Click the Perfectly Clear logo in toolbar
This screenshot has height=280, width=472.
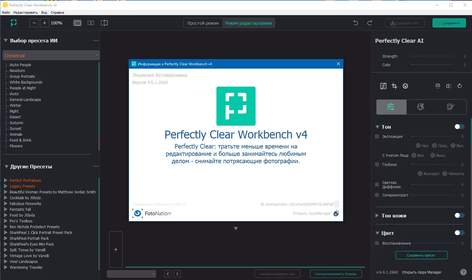coord(14,23)
